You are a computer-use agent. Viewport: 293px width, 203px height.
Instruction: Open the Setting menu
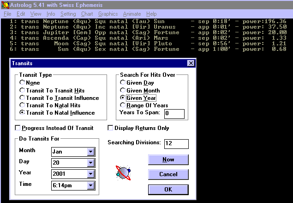(68, 14)
